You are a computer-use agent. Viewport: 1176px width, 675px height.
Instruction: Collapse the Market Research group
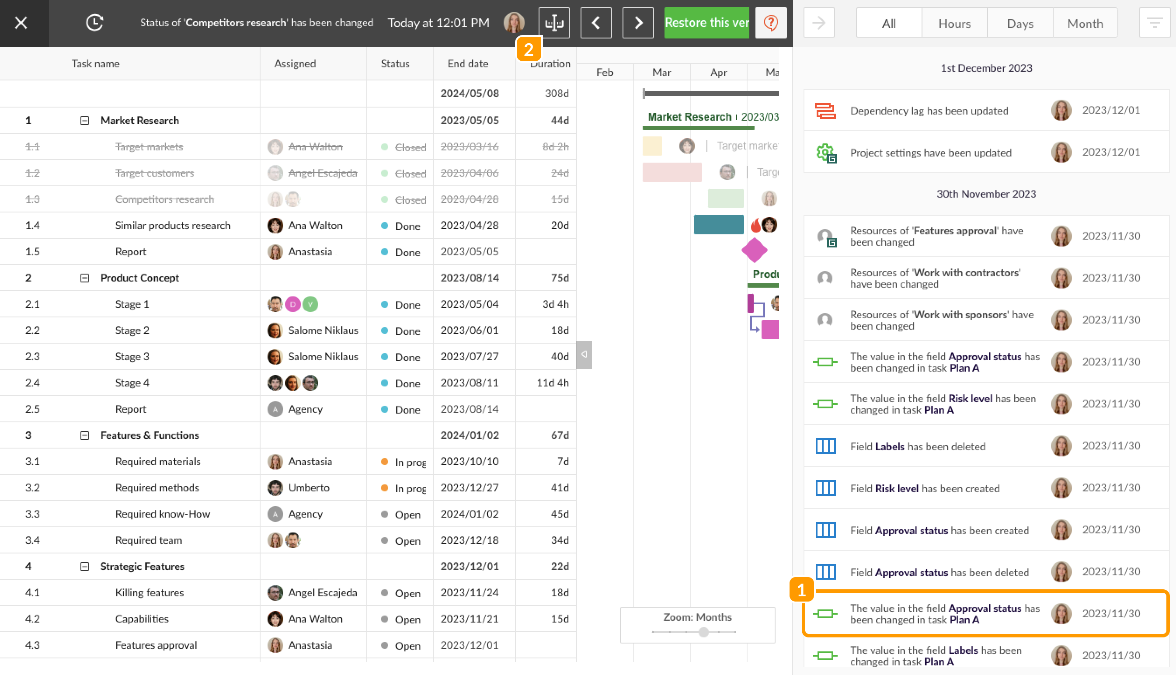tap(84, 121)
